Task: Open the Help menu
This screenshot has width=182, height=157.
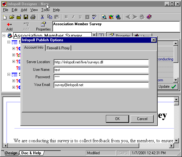Action: coord(56,10)
